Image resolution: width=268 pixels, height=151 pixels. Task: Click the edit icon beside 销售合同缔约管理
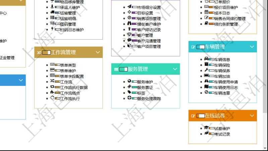point(206,18)
